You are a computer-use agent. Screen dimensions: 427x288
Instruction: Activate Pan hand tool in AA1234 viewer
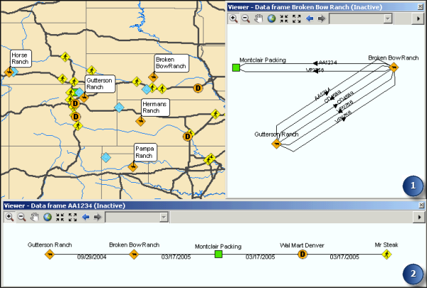(34, 217)
